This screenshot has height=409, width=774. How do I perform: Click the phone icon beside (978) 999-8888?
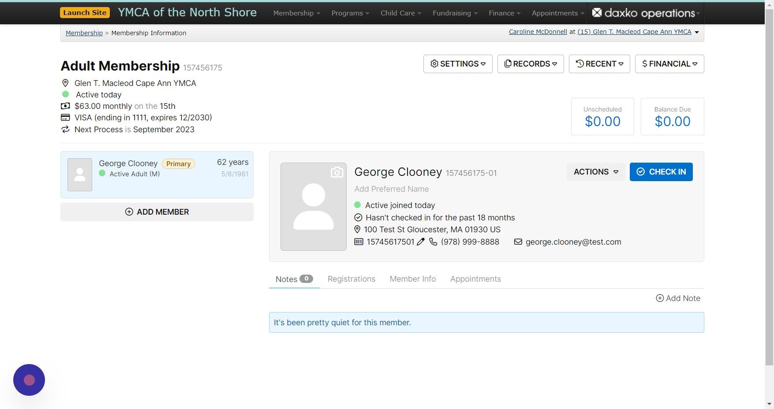tap(433, 242)
